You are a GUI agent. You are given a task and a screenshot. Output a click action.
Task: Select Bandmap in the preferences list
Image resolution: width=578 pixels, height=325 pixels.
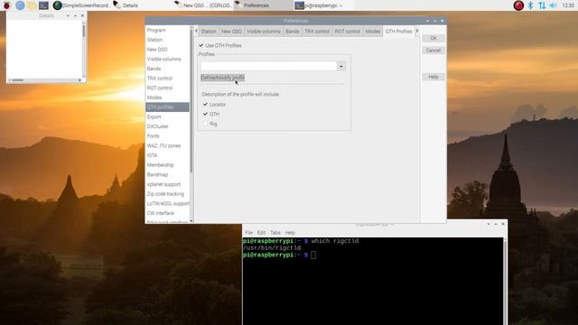pos(168,174)
